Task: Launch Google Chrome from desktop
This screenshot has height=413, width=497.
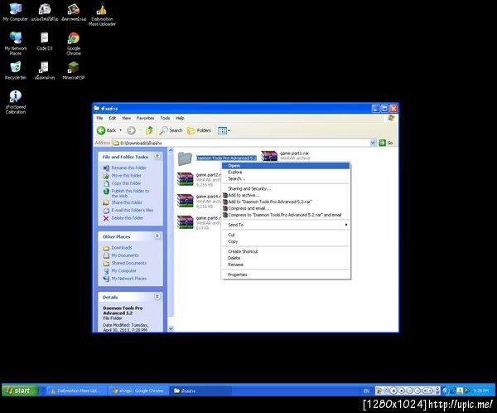Action: pos(74,44)
